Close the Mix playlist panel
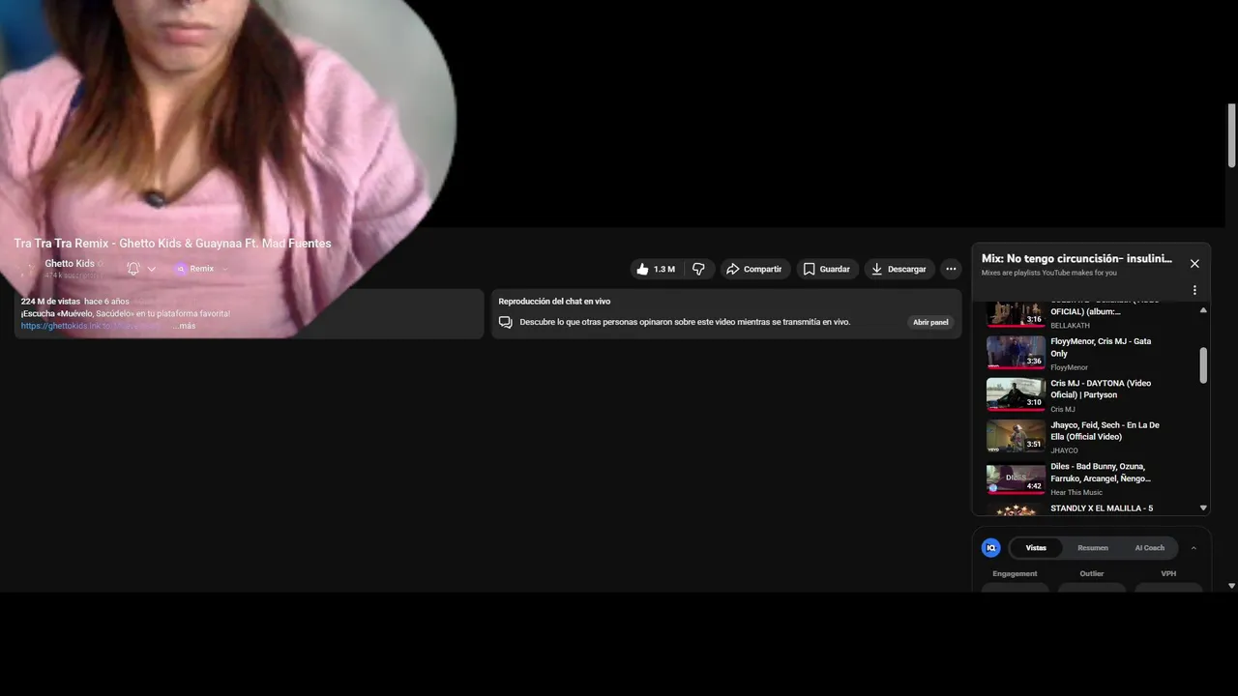Screen dimensions: 1238x696 tap(1194, 263)
